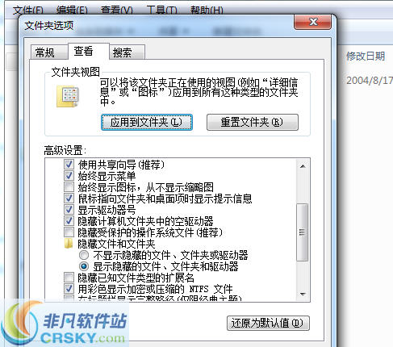Open the 编辑(E) menu in Explorer window

(x=72, y=10)
